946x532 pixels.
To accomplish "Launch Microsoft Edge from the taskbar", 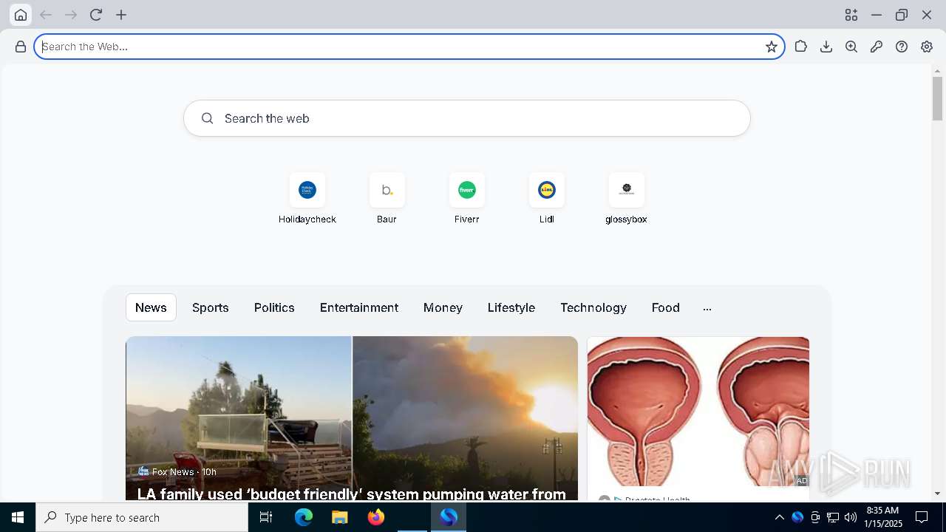I will pyautogui.click(x=304, y=517).
